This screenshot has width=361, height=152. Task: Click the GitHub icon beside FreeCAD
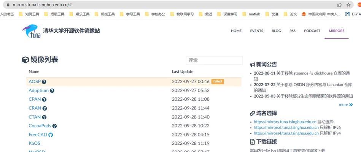[51, 135]
